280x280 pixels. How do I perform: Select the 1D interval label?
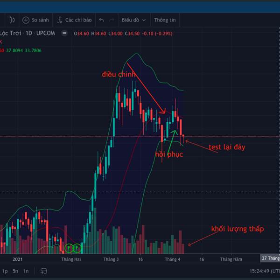(29, 33)
